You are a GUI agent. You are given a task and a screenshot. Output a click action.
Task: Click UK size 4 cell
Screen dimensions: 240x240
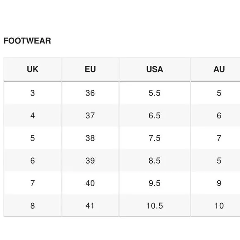pyautogui.click(x=33, y=115)
